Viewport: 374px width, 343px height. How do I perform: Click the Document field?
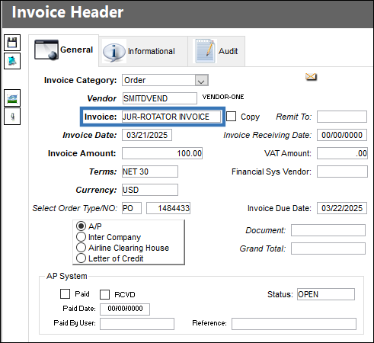coord(328,230)
